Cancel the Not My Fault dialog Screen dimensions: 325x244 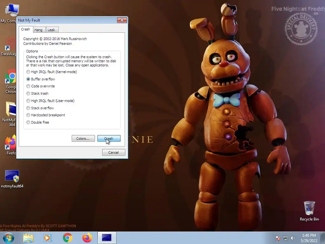tap(114, 152)
